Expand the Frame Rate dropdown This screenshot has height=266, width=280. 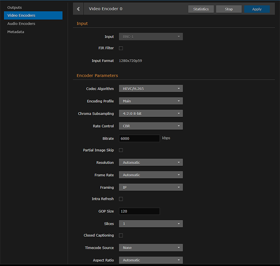click(151, 175)
